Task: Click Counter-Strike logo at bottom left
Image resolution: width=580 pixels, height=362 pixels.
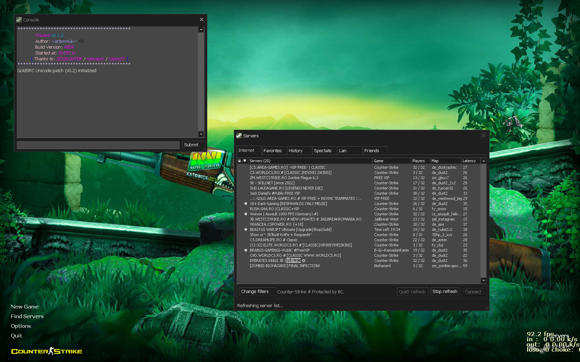Action: coord(47,351)
